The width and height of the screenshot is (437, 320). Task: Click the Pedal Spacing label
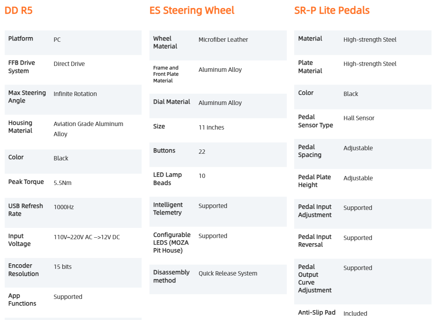309,151
